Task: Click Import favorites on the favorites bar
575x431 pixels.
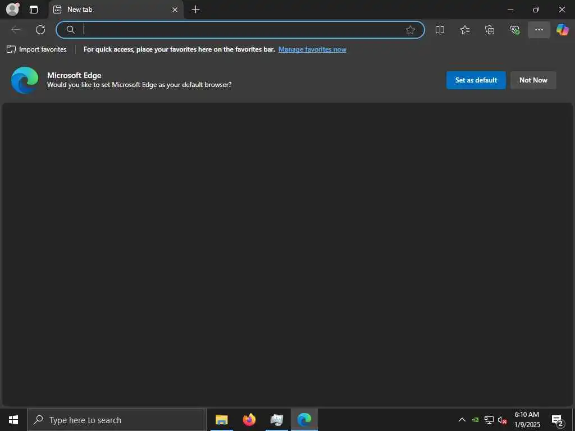Action: tap(36, 49)
